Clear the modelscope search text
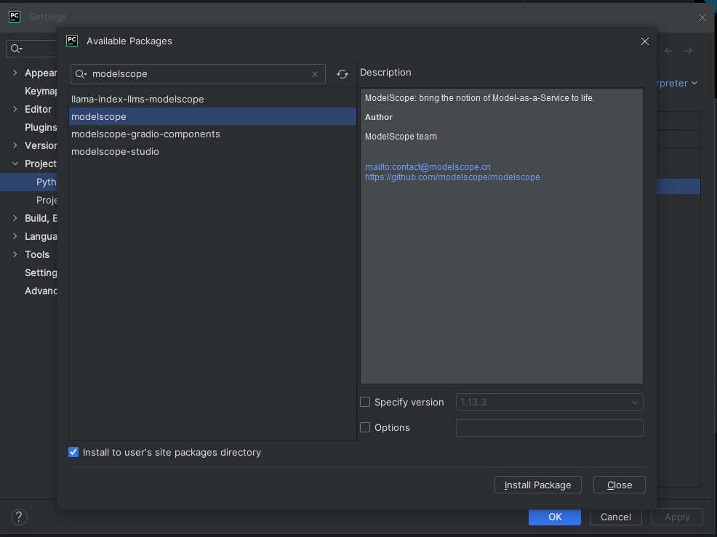 click(x=315, y=74)
